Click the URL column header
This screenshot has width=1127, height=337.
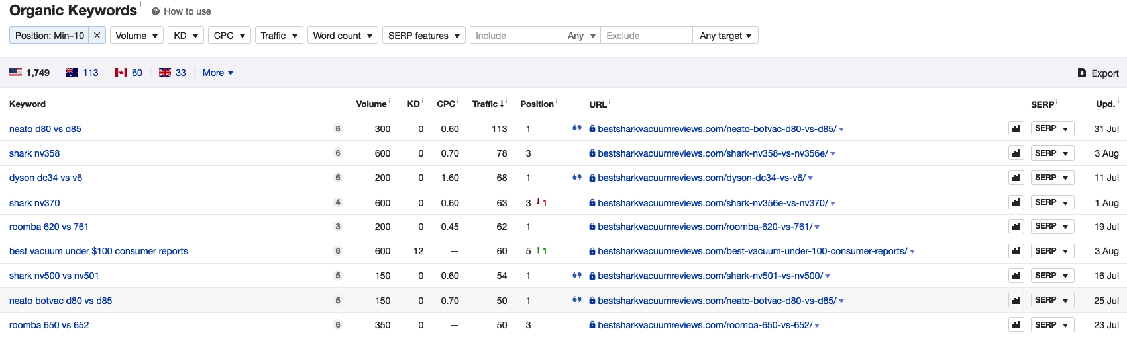click(598, 104)
